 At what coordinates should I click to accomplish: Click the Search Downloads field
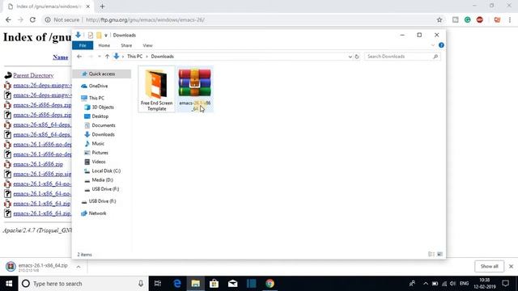click(402, 57)
